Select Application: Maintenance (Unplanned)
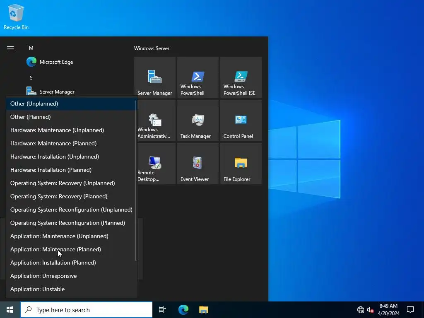Screen dimensions: 424x318 pos(71,236)
